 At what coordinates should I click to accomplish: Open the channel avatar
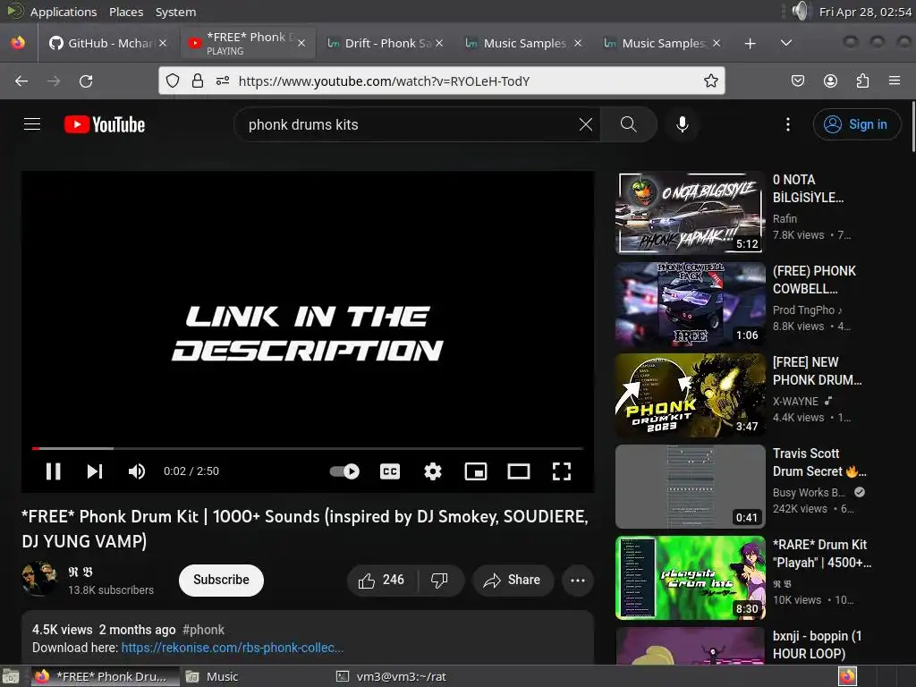click(x=39, y=579)
